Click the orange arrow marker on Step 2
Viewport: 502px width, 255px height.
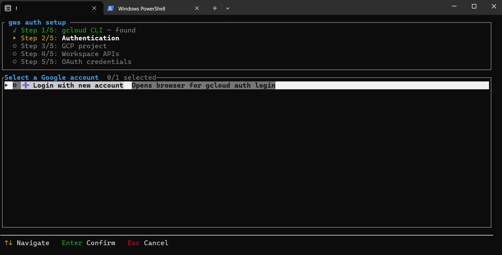point(15,38)
